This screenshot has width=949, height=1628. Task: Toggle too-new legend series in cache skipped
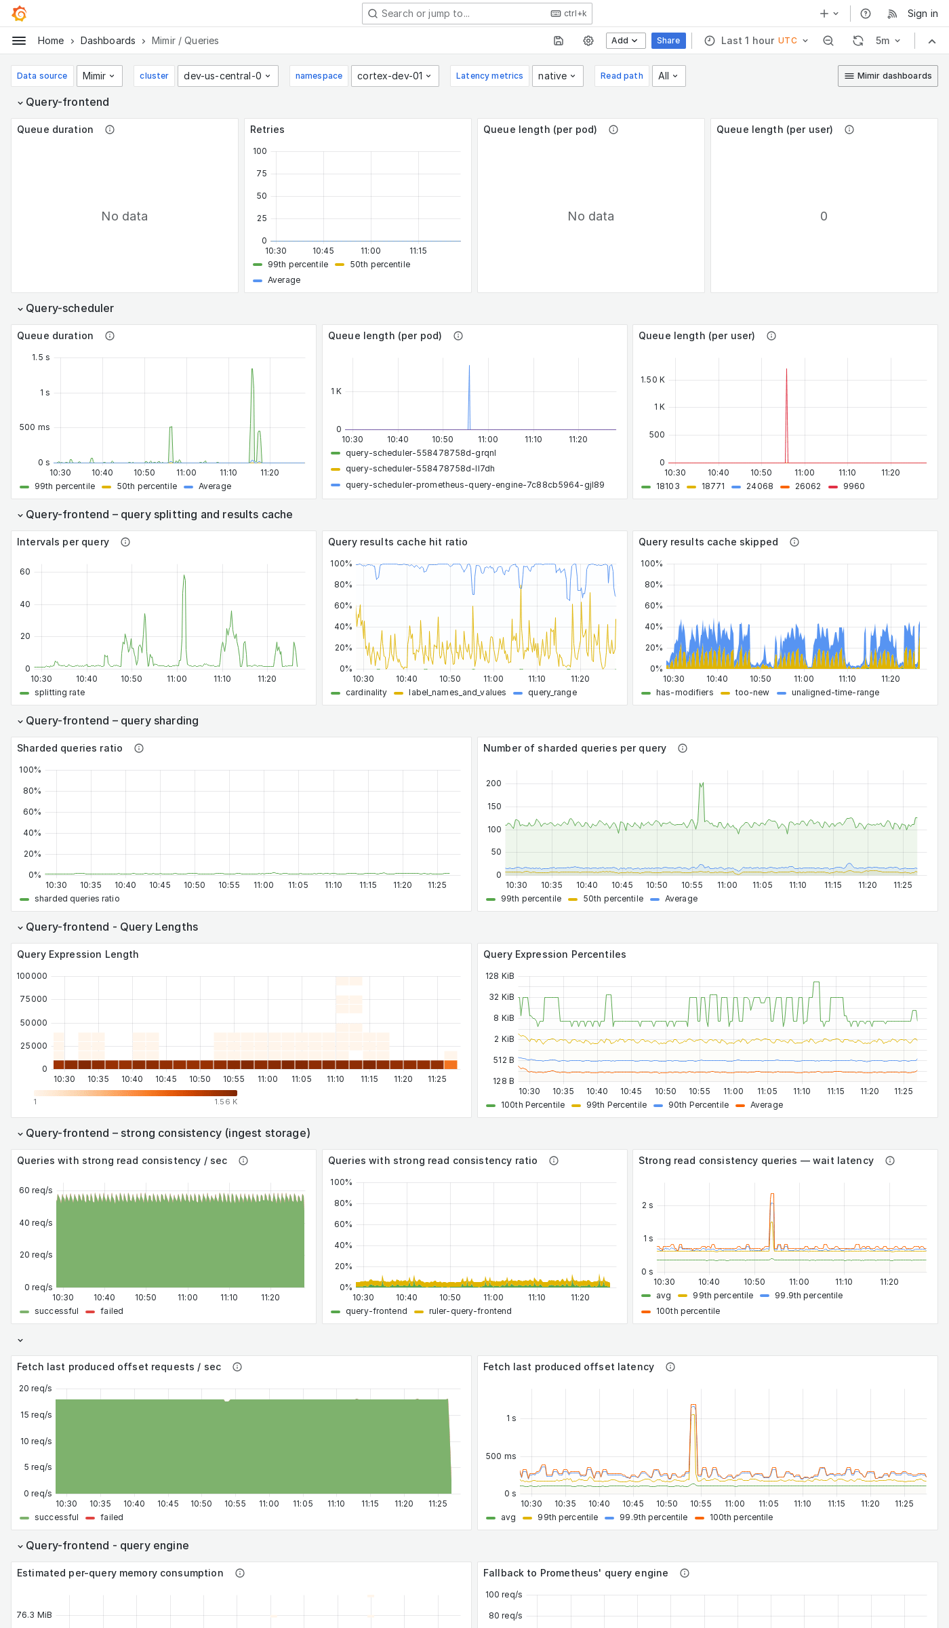pyautogui.click(x=752, y=693)
